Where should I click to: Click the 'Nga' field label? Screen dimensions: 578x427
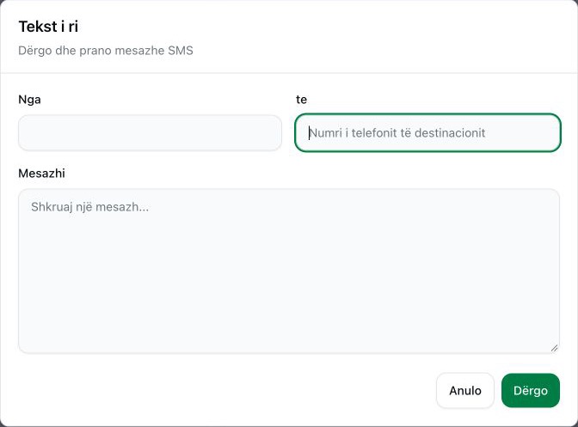point(29,100)
